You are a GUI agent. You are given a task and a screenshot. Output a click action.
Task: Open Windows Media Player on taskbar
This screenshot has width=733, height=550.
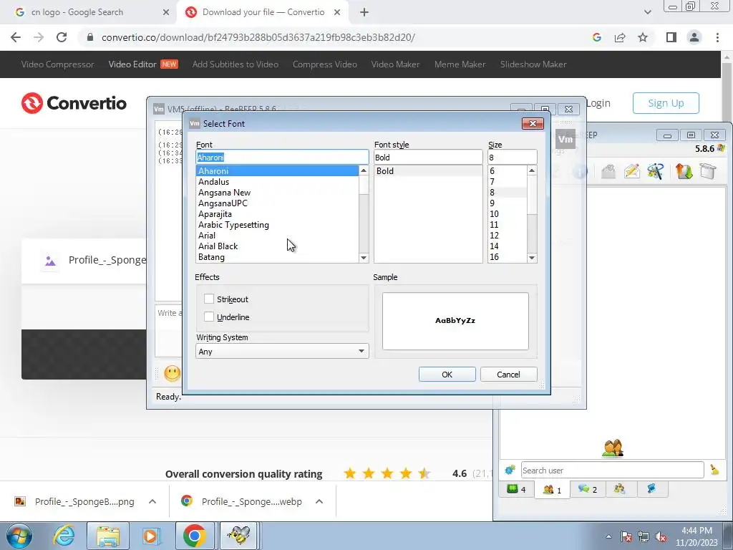point(151,536)
